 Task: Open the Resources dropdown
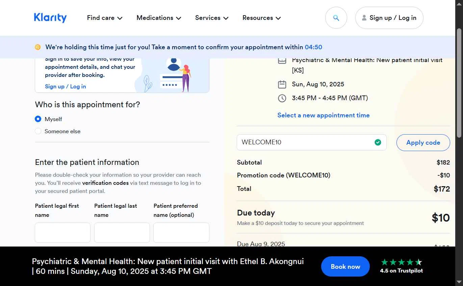tap(262, 18)
